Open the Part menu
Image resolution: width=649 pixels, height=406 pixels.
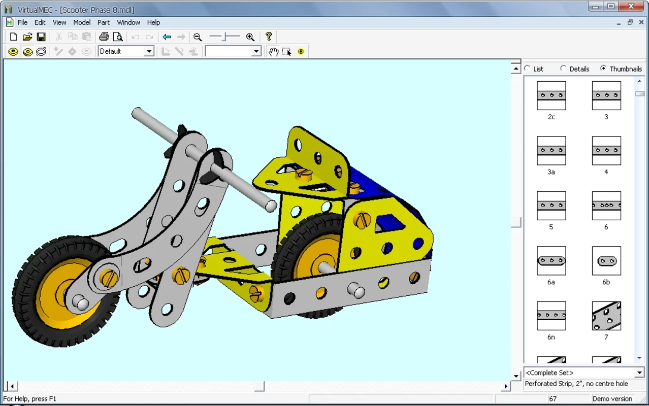(104, 22)
